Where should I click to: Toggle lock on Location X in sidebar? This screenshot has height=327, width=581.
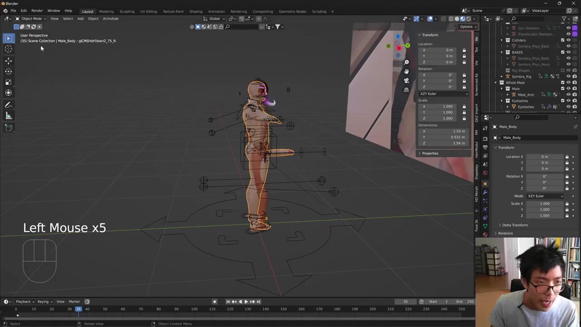(464, 50)
